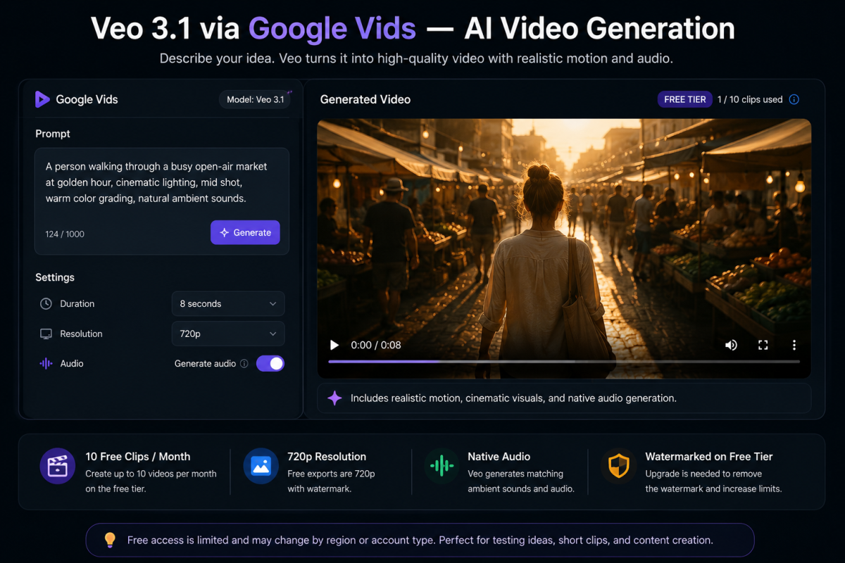Image resolution: width=845 pixels, height=563 pixels.
Task: Enter fullscreen for the video
Action: [763, 345]
